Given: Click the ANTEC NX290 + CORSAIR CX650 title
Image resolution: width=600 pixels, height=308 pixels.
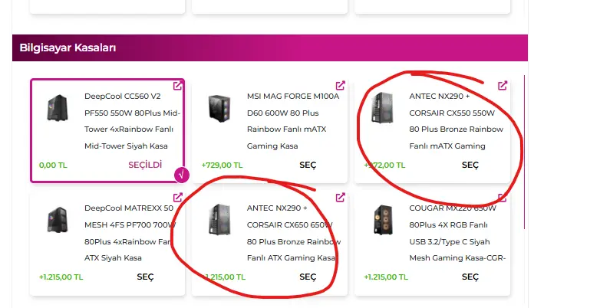Looking at the screenshot, I should (294, 233).
